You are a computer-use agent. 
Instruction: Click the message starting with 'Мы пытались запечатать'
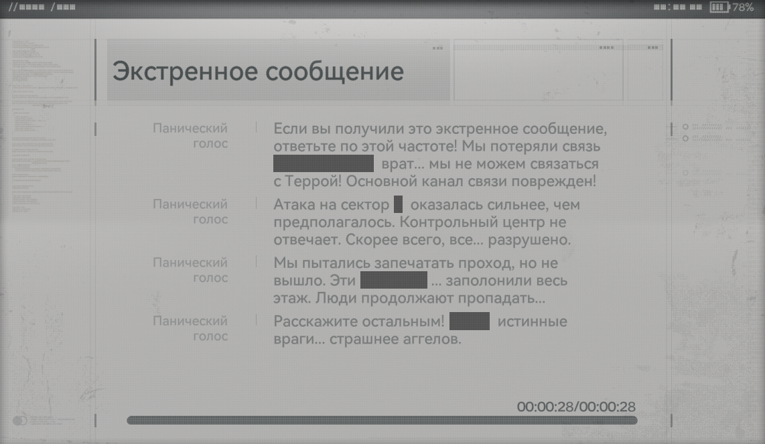tap(421, 281)
